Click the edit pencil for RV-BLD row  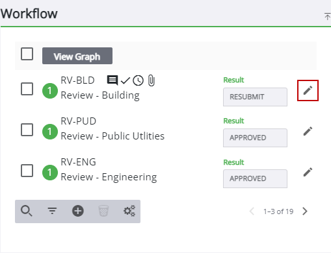tap(308, 90)
